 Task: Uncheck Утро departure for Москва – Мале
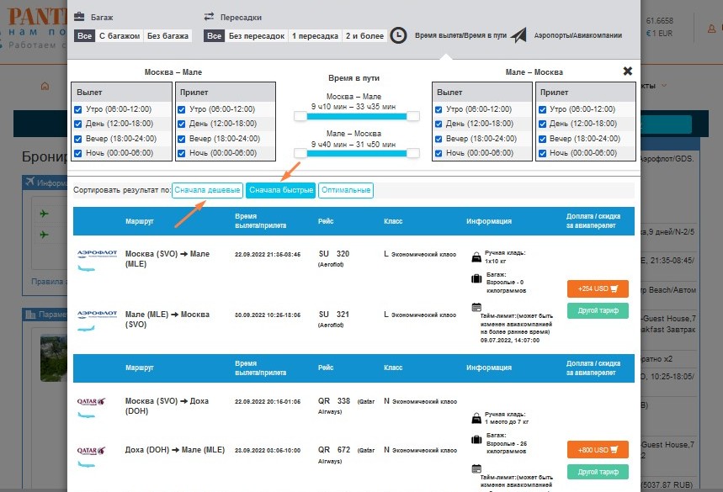(x=78, y=109)
